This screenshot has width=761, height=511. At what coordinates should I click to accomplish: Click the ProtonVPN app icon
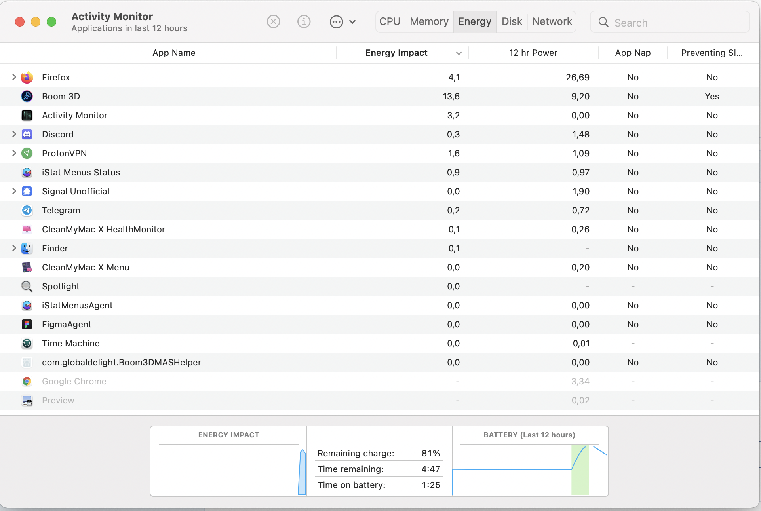point(27,153)
